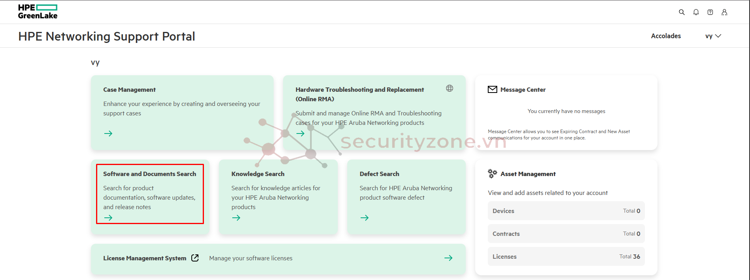This screenshot has height=280, width=750.
Task: Open the Contracts asset row
Action: coord(566,234)
